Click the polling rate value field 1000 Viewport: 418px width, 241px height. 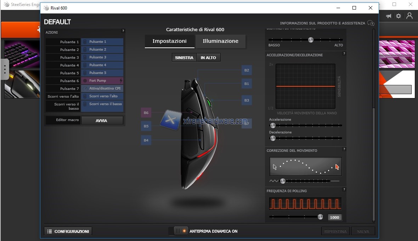[334, 217]
